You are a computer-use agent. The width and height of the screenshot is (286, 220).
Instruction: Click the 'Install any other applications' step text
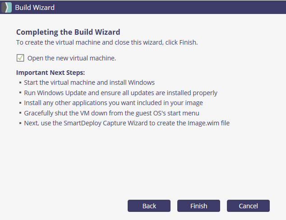pos(113,103)
